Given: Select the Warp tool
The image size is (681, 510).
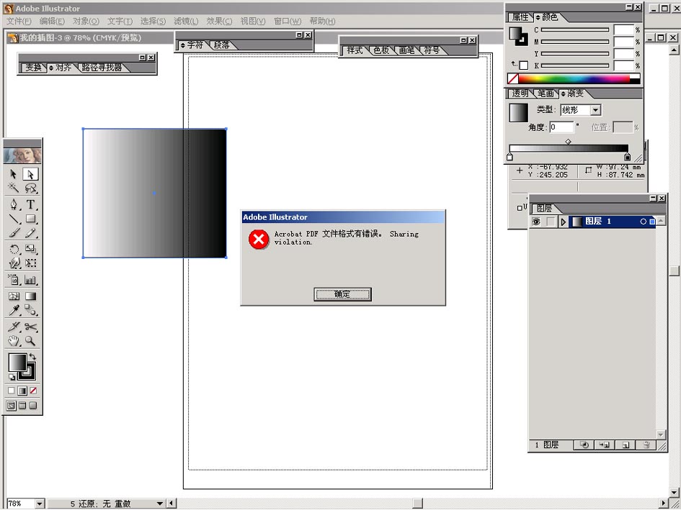Looking at the screenshot, I should pos(14,263).
